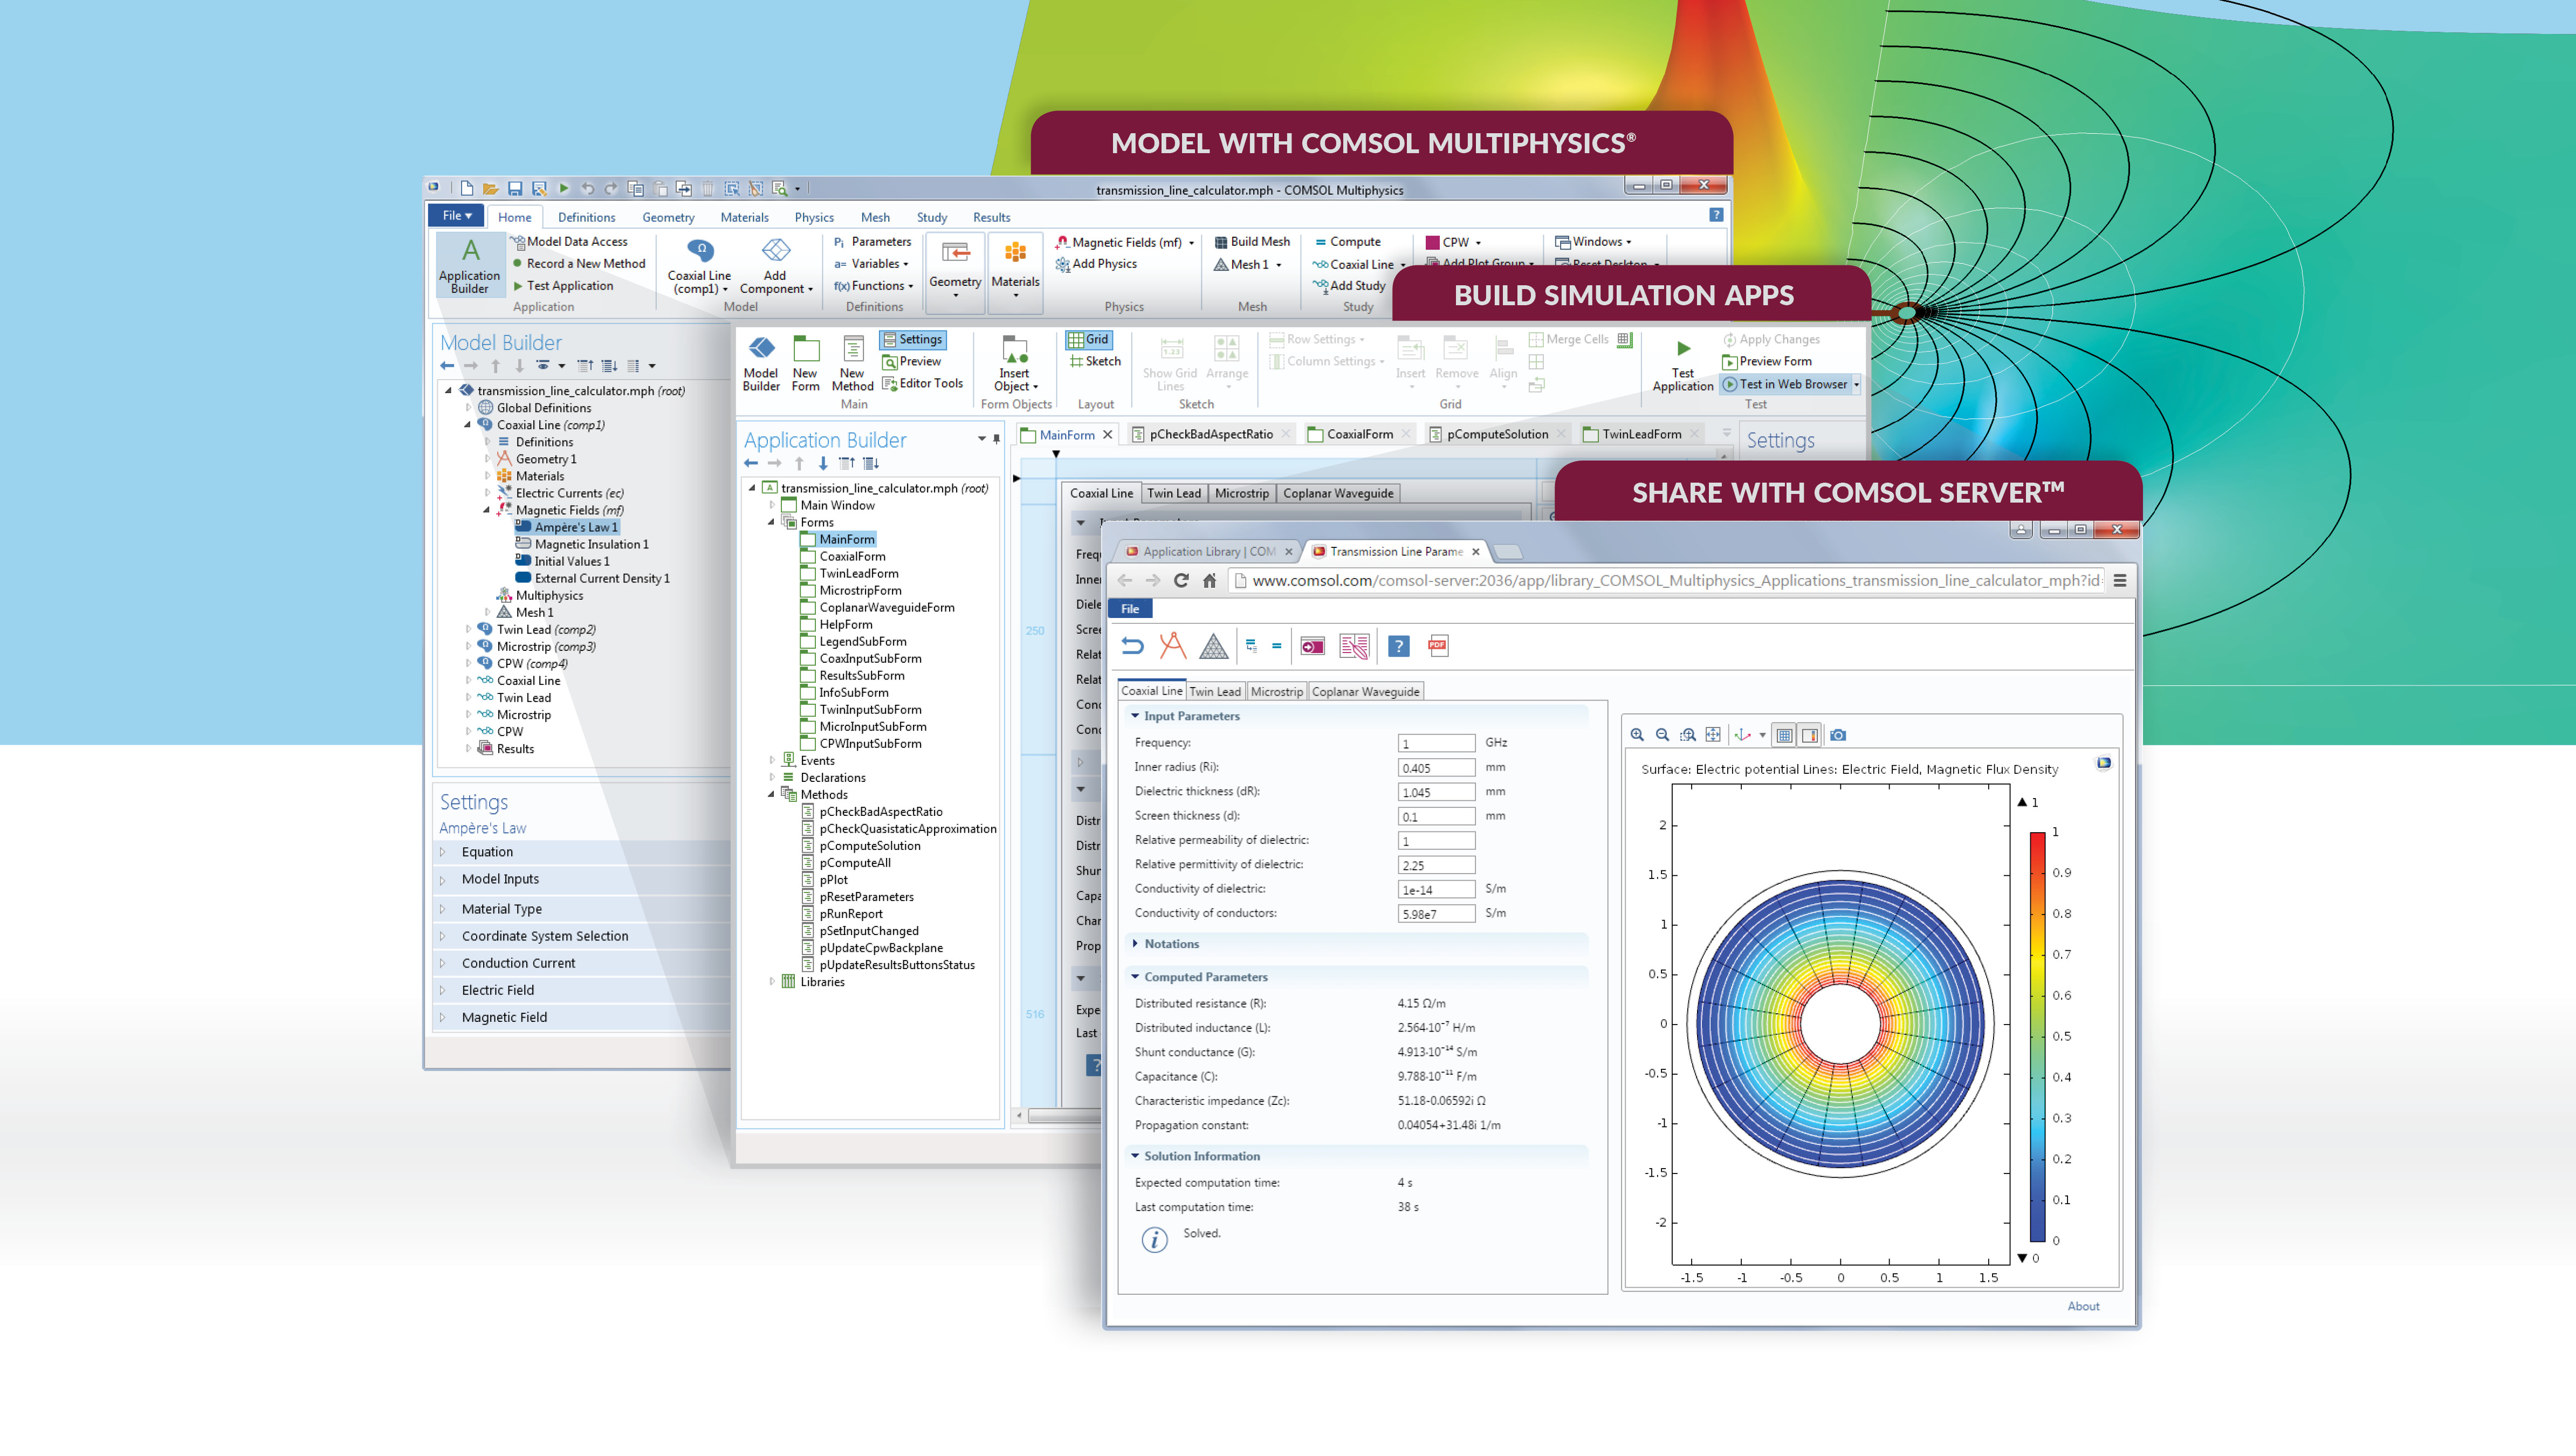Click the rainbow color scale bar beside the plot
This screenshot has width=2576, height=1456.
pos(2037,1030)
